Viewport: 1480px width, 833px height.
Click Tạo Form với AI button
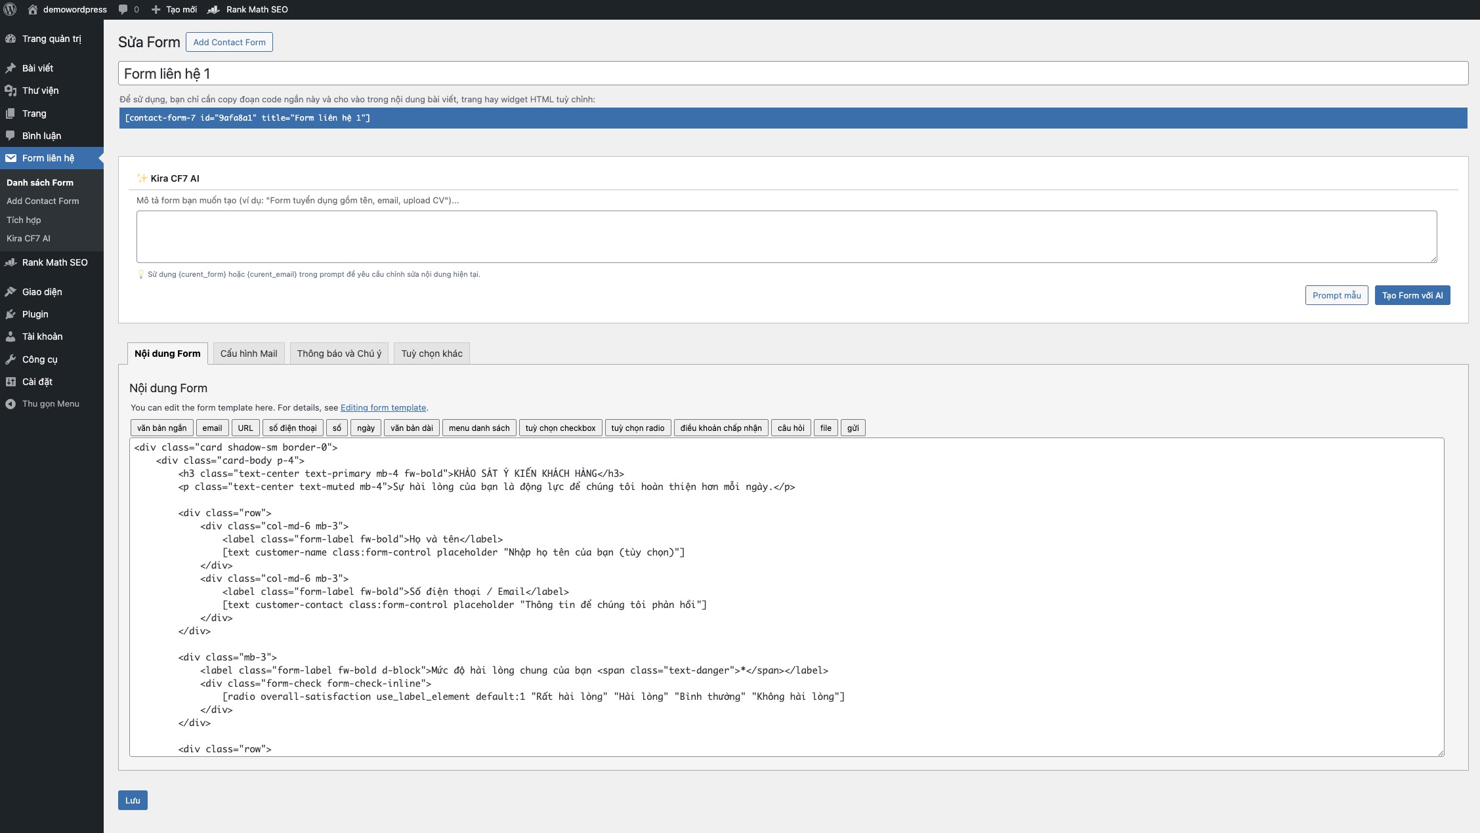click(1412, 295)
